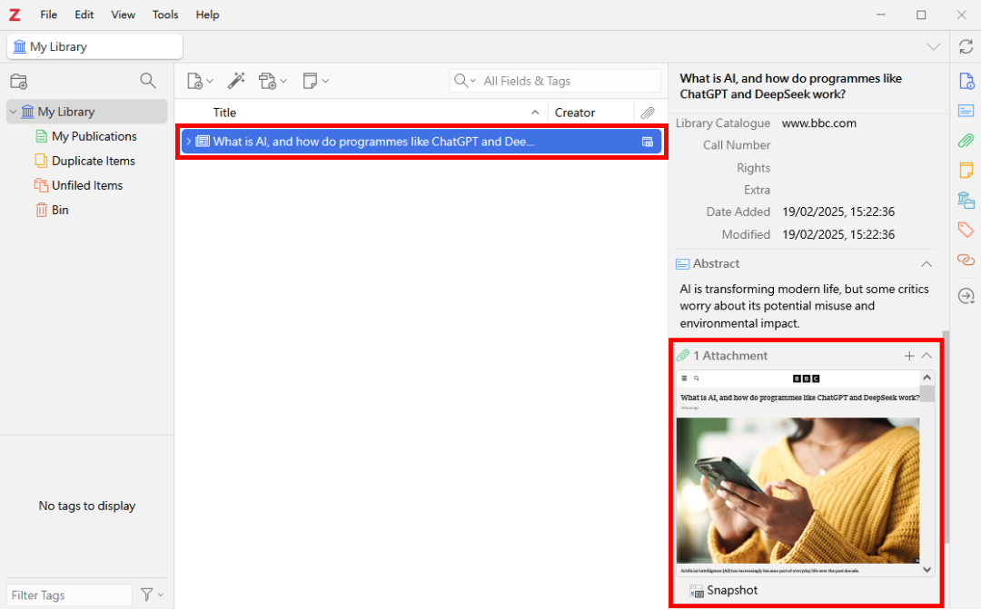This screenshot has width=981, height=610.
Task: Collapse the Abstract section
Action: pyautogui.click(x=926, y=264)
